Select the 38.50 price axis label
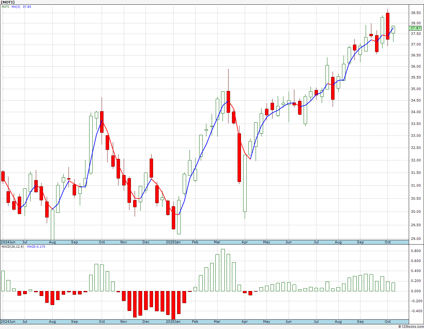424x329 pixels. [x=416, y=13]
